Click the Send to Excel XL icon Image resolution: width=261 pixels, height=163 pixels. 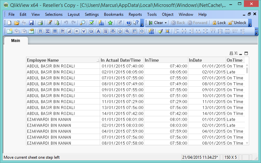[x=236, y=53]
